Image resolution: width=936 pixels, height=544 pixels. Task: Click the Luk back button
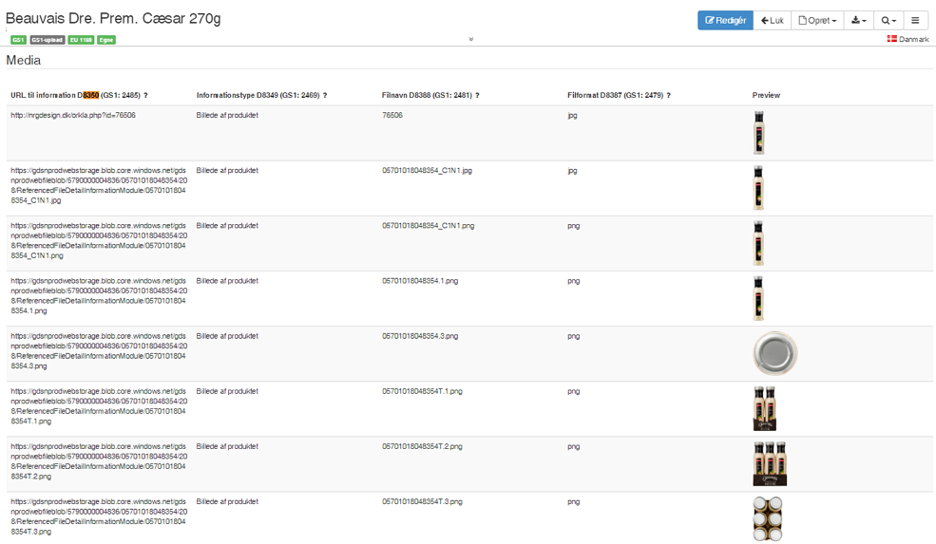(773, 20)
